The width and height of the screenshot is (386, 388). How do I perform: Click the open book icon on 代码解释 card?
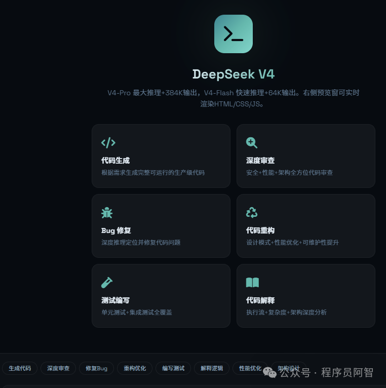point(252,283)
